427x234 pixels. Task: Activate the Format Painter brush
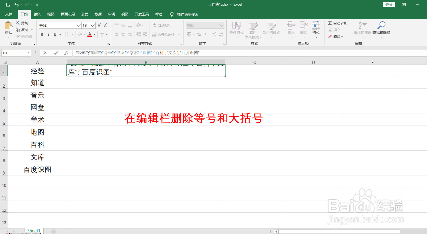coord(18,36)
